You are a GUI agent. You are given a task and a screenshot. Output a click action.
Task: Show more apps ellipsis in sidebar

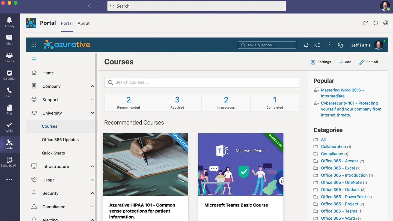click(x=9, y=180)
